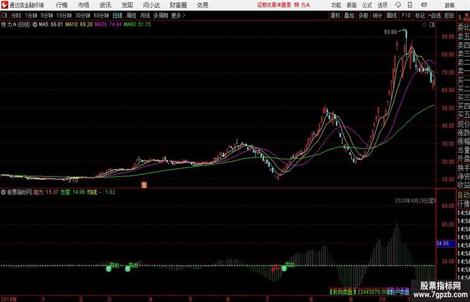
Task: Open the 发现 menu
Action: (x=127, y=5)
